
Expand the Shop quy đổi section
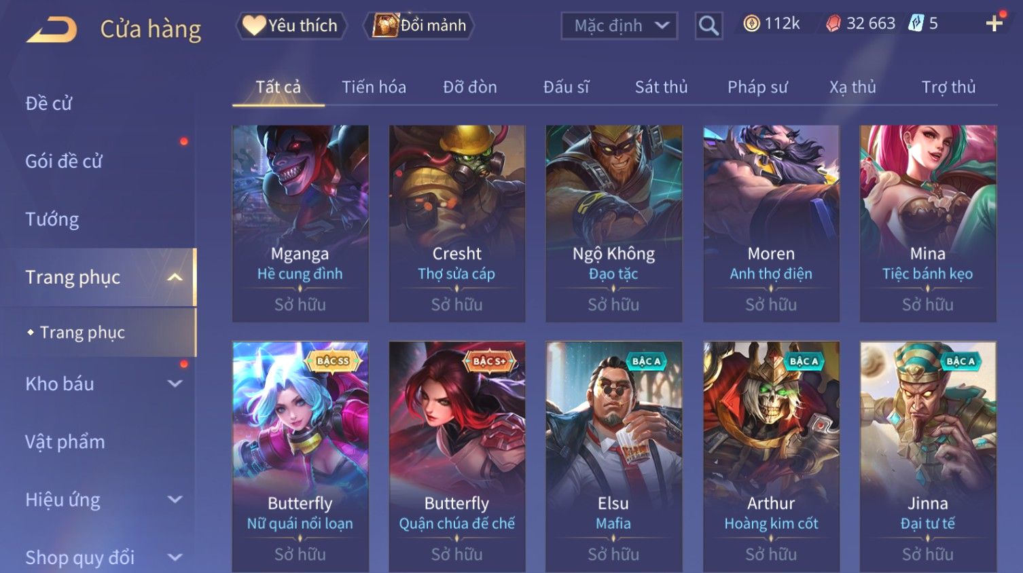click(x=175, y=557)
